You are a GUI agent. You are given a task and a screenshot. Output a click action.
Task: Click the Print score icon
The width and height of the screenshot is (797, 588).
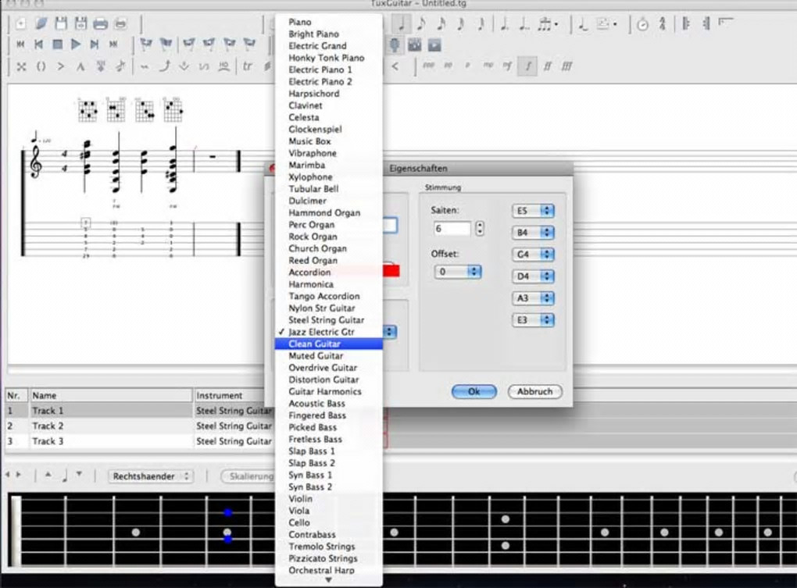[101, 23]
